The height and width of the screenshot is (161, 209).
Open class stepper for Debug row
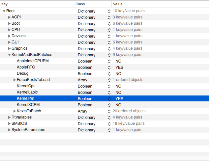click(109, 74)
